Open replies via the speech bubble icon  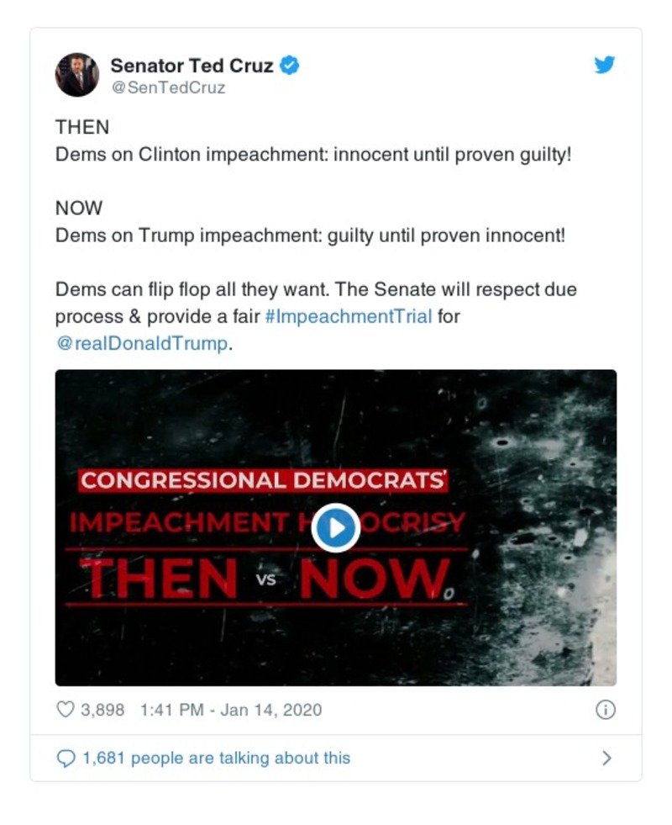65,758
